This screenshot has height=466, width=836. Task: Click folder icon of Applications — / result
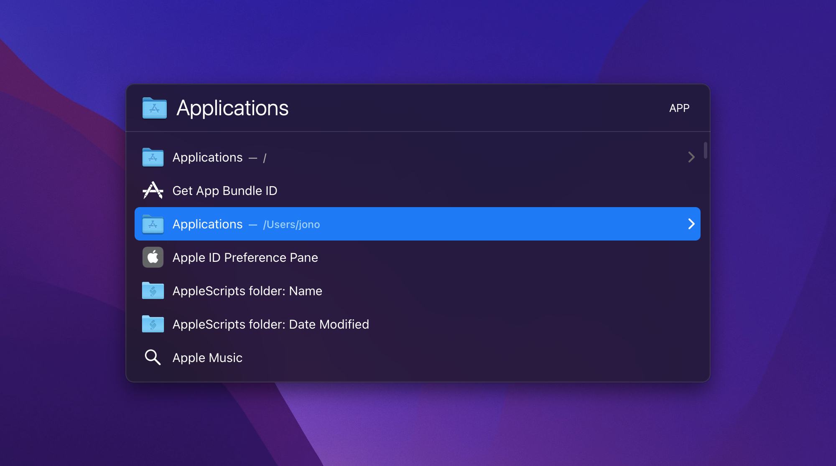click(153, 157)
